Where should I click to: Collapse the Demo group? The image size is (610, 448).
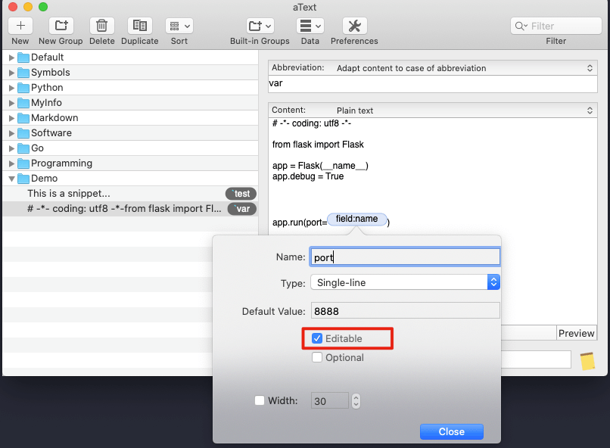[11, 179]
